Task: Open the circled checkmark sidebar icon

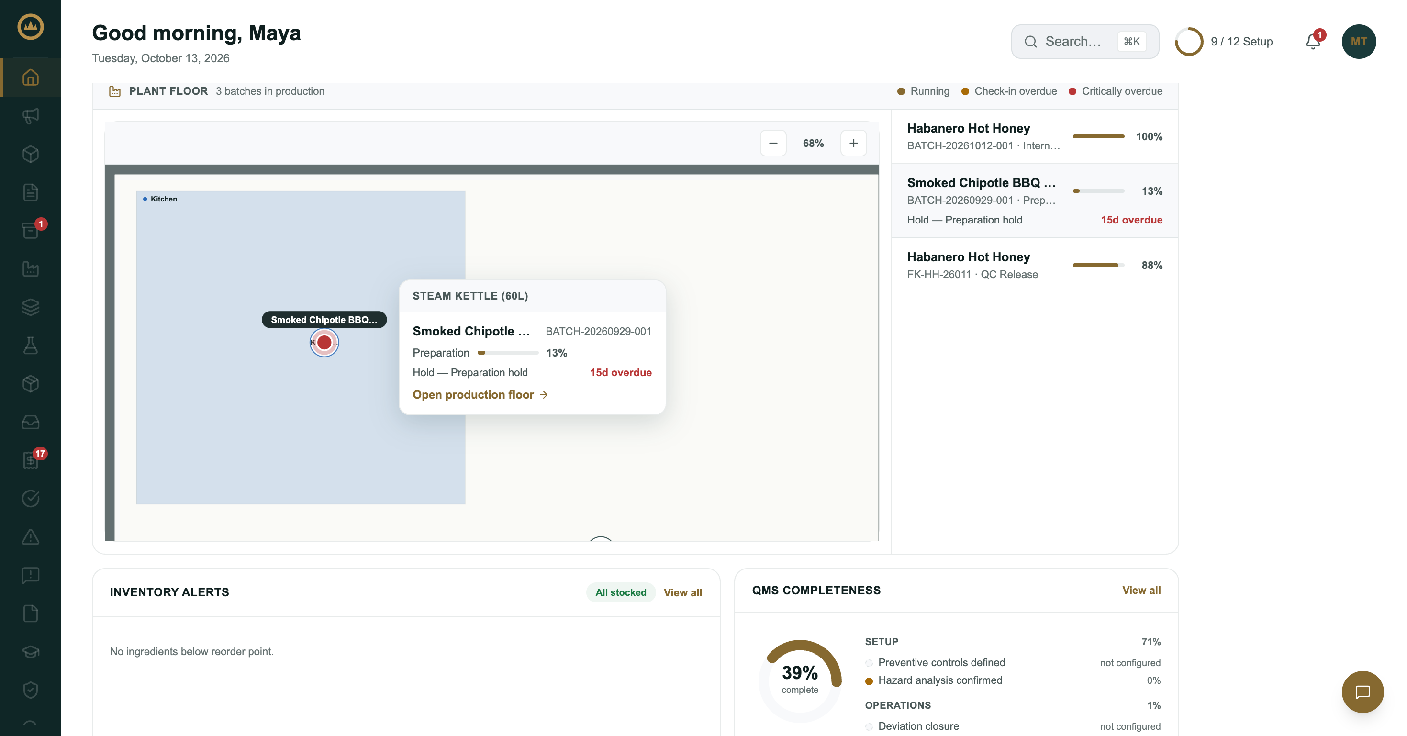Action: (x=31, y=499)
